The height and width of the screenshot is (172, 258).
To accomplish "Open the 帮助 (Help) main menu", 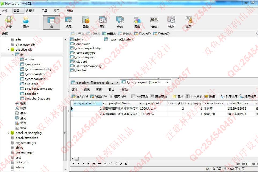I will coord(70,11).
